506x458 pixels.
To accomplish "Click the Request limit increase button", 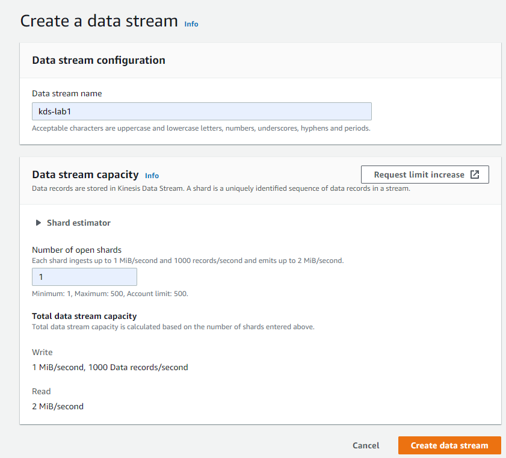I will 425,175.
